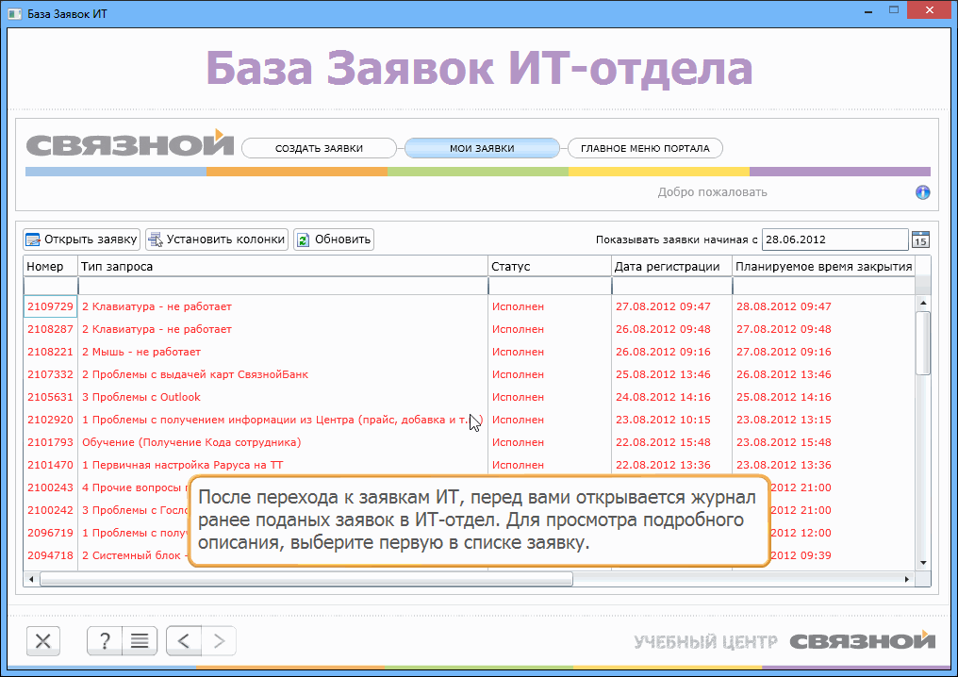The height and width of the screenshot is (677, 958).
Task: Click the horizontal scrollbar thumb
Action: (x=306, y=579)
